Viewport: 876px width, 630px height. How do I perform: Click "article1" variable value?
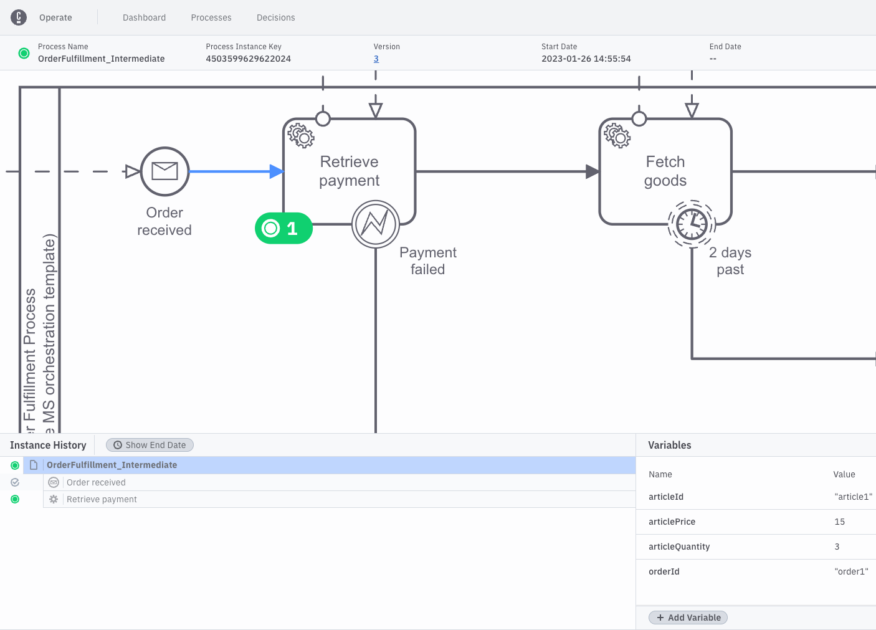tap(853, 497)
